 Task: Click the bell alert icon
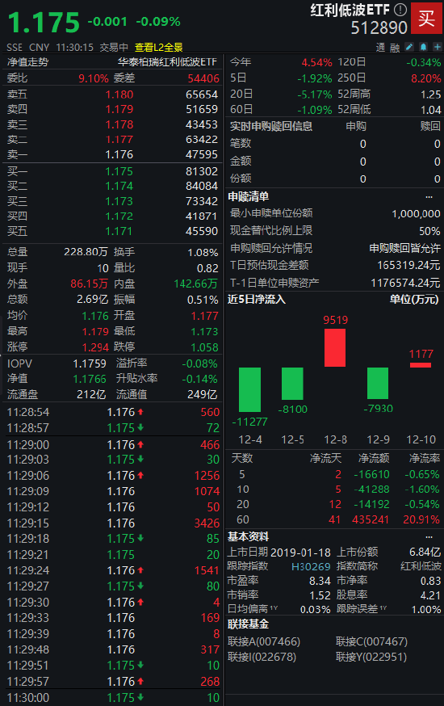point(423,47)
